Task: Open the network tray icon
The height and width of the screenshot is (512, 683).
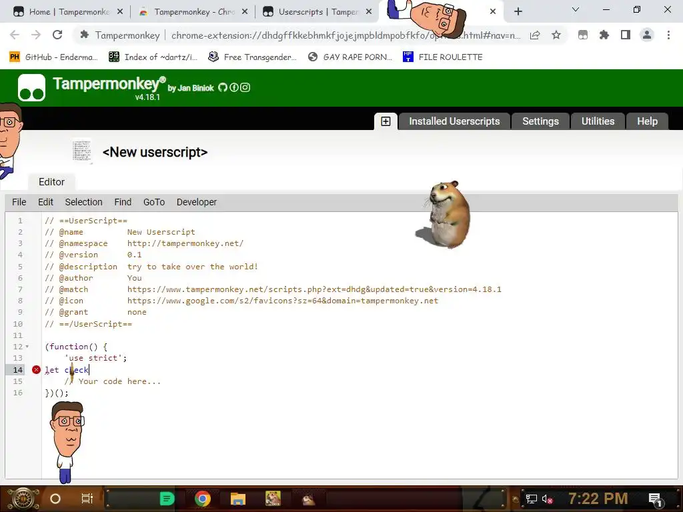Action: pos(531,499)
